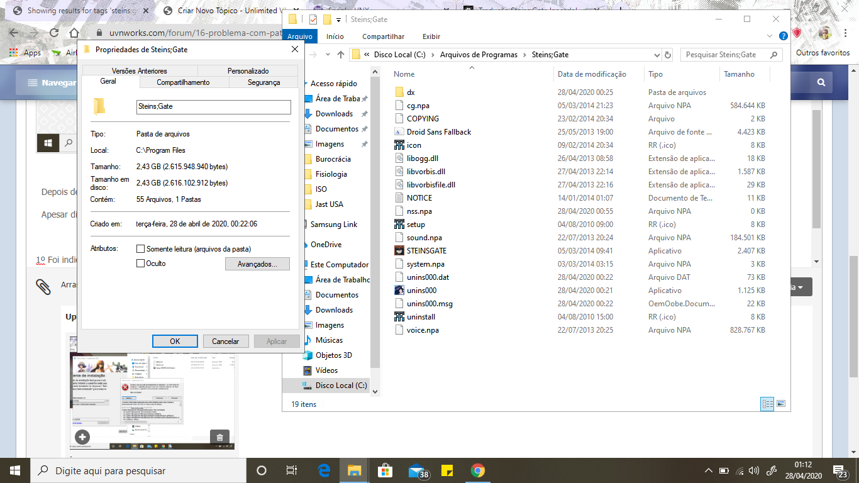Open Sticky Notes from the taskbar
This screenshot has height=483, width=859.
[448, 470]
